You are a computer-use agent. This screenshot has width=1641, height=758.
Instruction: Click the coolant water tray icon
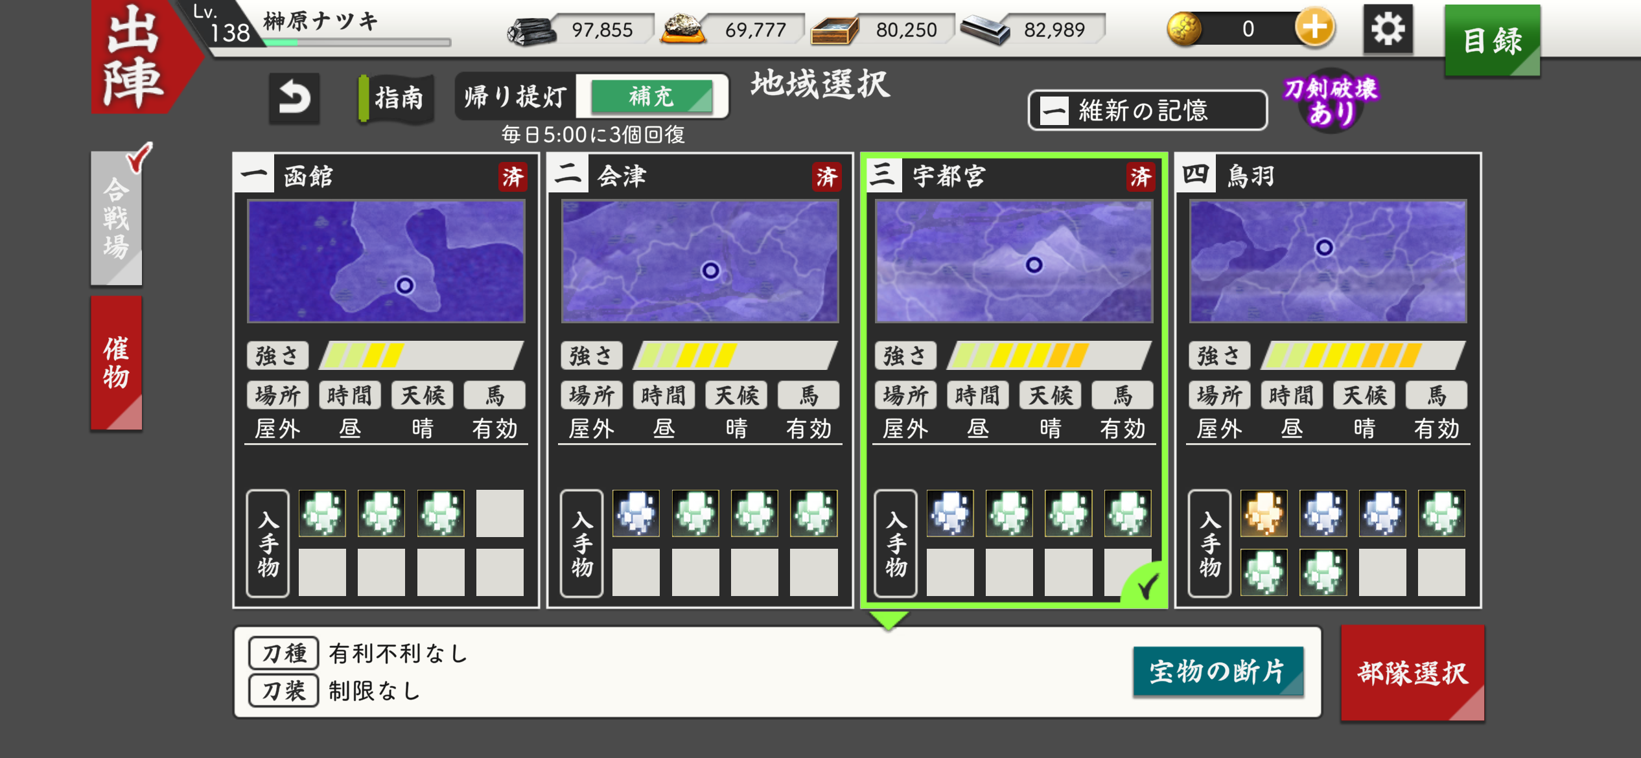834,30
